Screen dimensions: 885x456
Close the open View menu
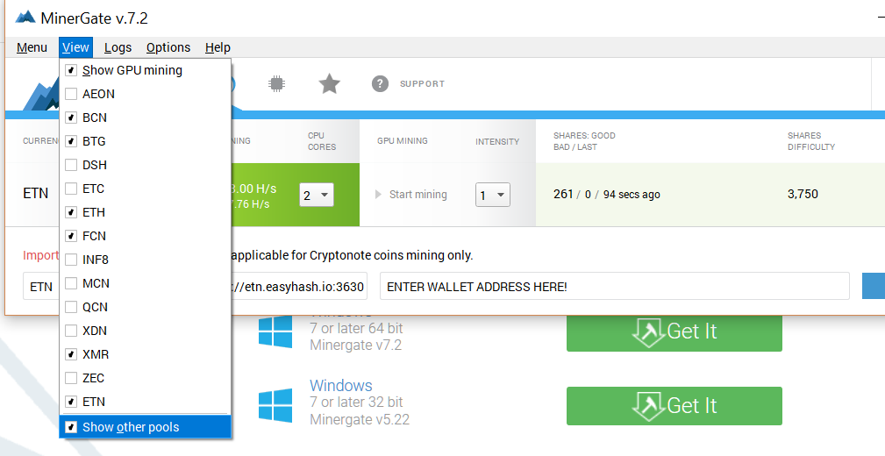(x=75, y=48)
